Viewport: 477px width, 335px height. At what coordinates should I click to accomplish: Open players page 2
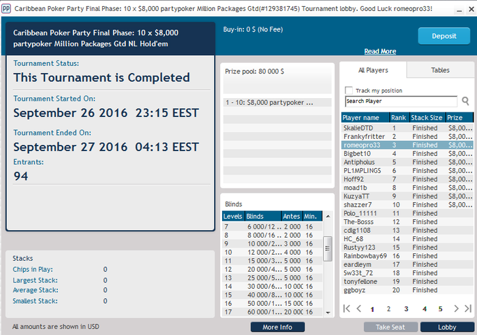(x=388, y=309)
